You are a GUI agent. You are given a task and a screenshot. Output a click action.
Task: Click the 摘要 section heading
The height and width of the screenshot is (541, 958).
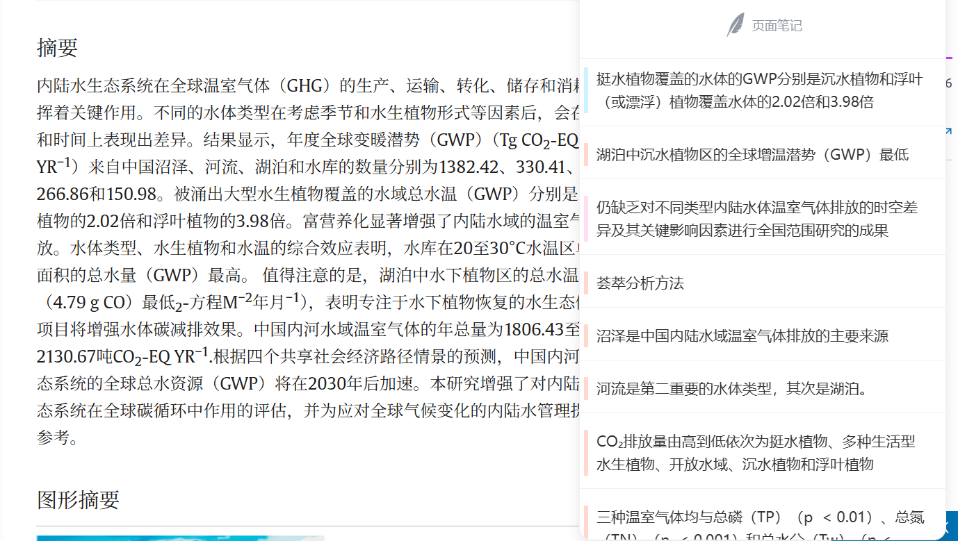pyautogui.click(x=57, y=48)
